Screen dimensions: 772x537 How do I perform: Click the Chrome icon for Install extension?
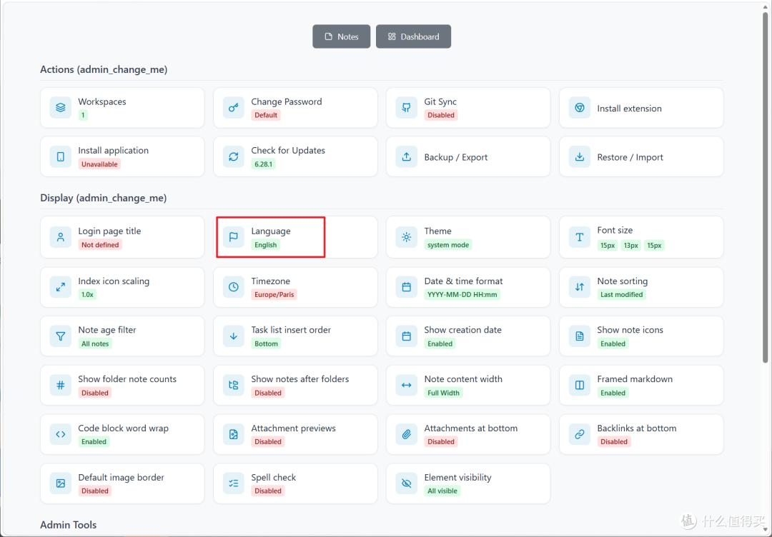click(x=580, y=108)
